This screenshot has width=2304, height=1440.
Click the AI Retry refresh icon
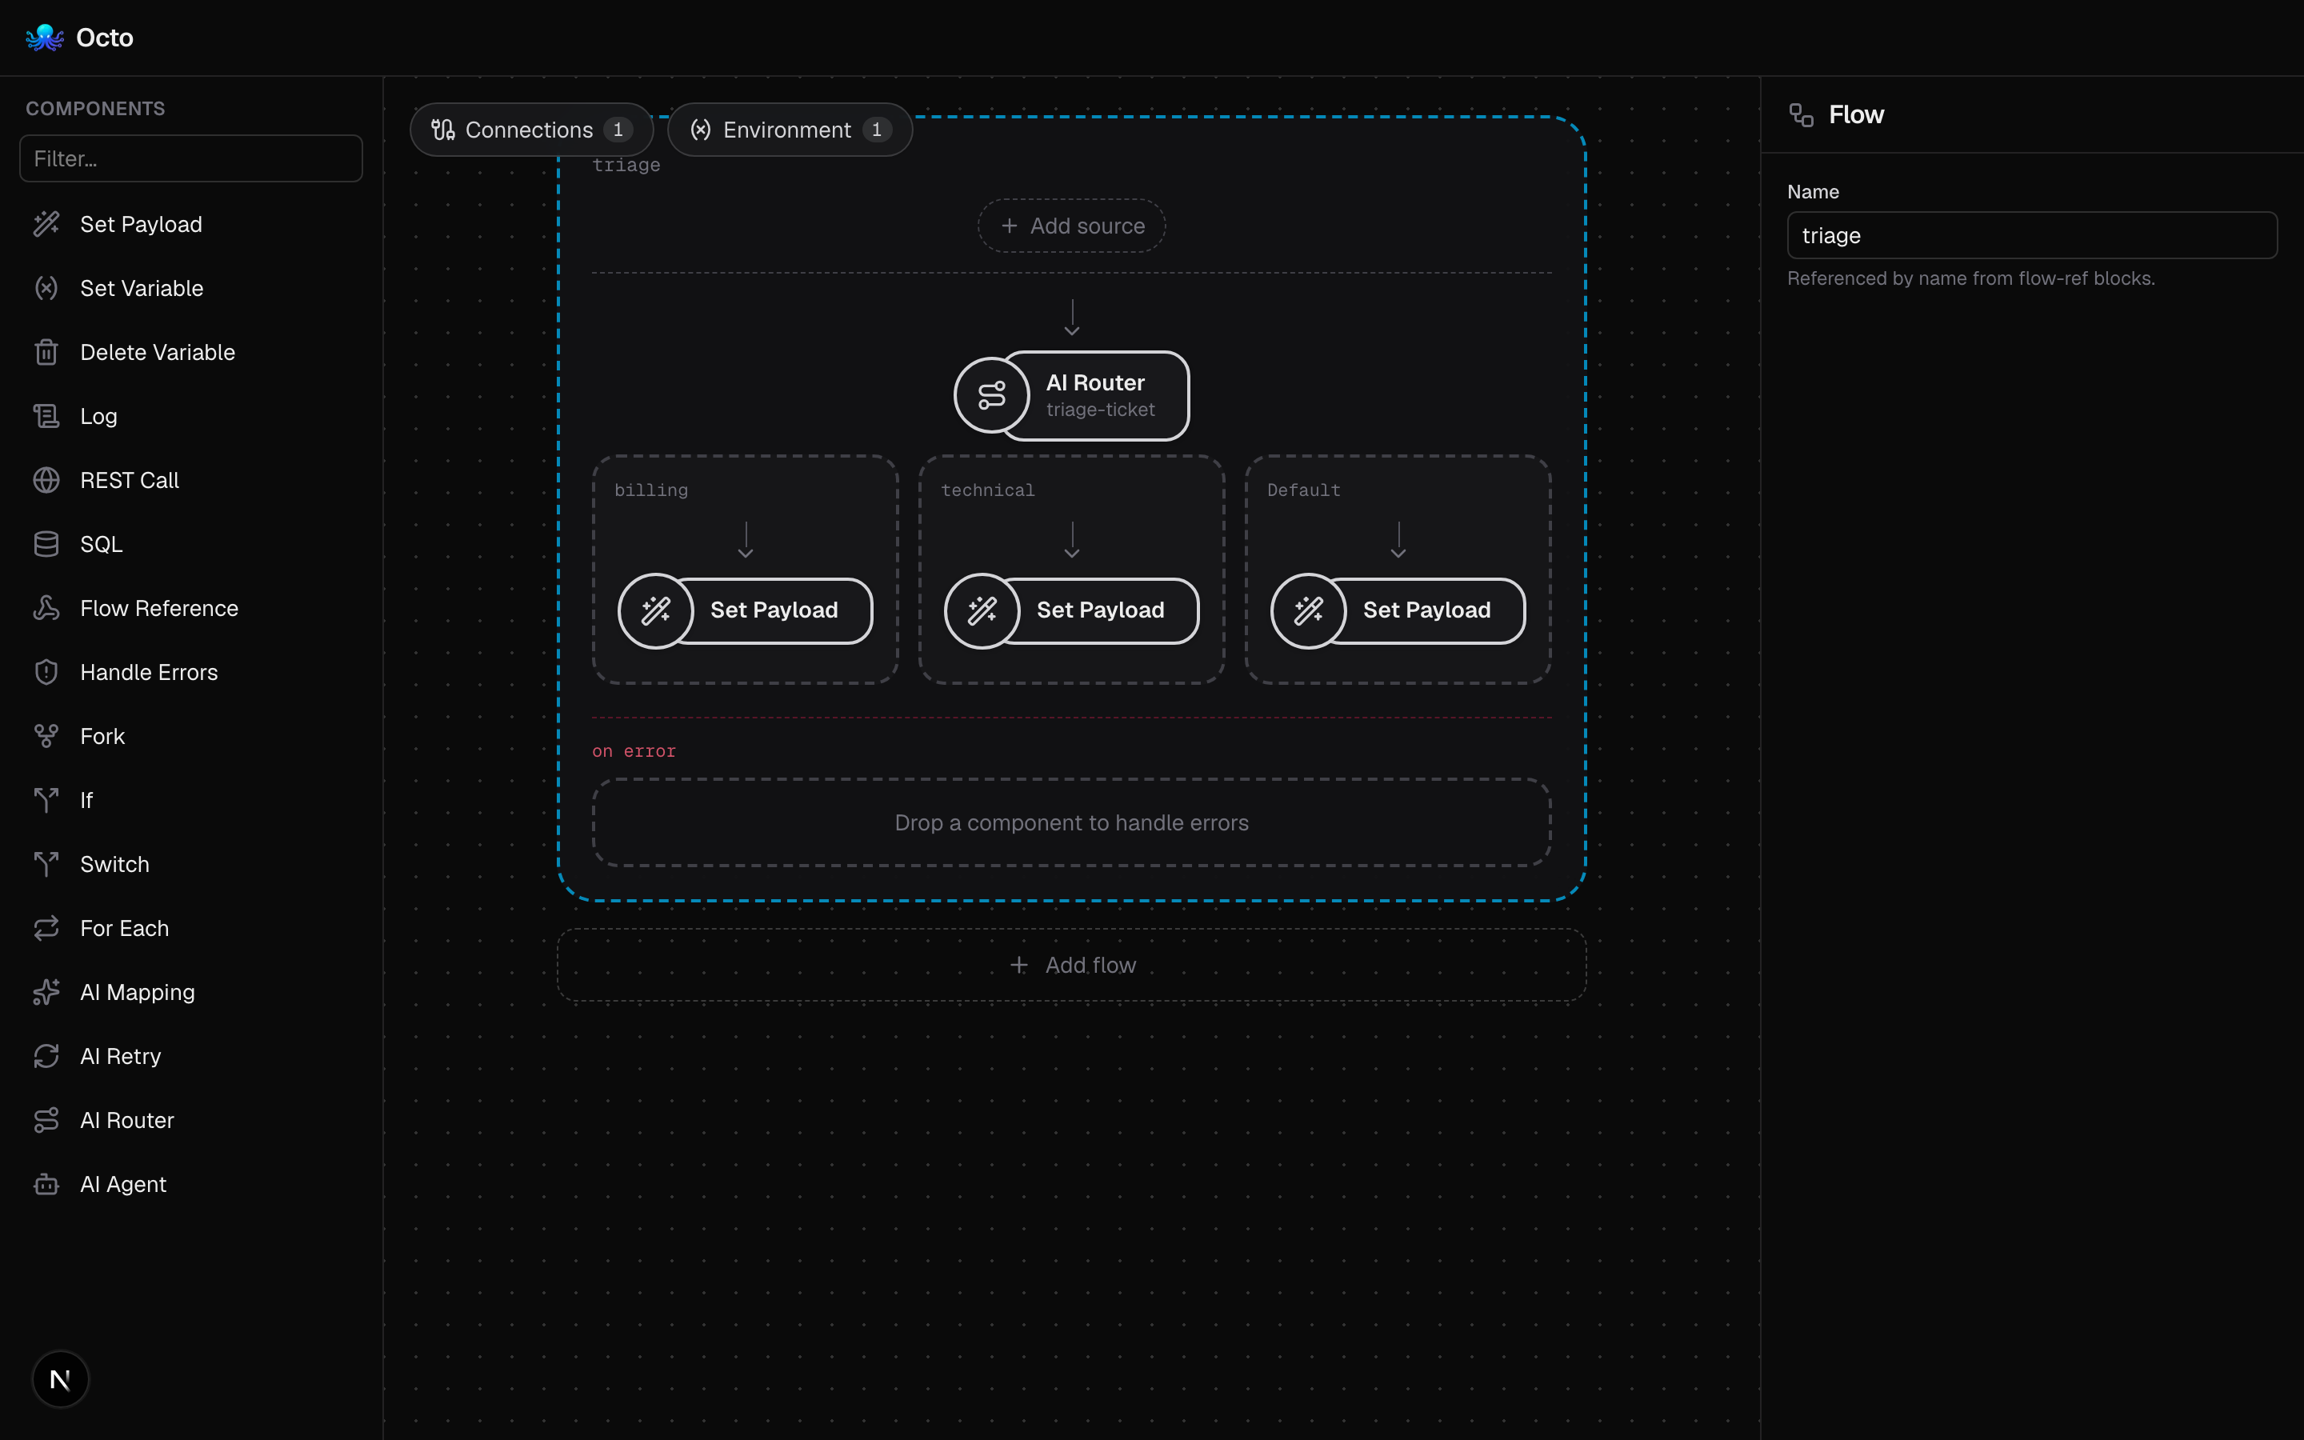(x=46, y=1056)
